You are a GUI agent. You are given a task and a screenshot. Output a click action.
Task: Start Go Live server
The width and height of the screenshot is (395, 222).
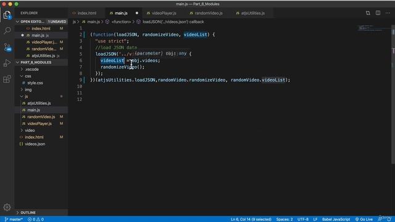[x=364, y=220]
